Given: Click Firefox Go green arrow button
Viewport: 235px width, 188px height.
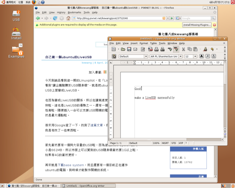Looking at the screenshot, I should [172, 18].
